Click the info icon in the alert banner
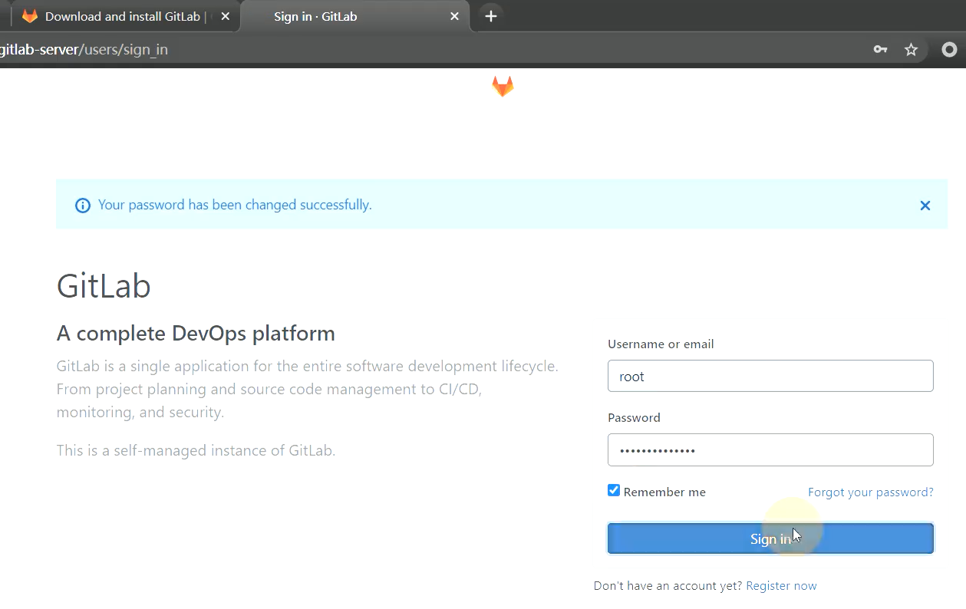The height and width of the screenshot is (609, 966). (x=82, y=206)
